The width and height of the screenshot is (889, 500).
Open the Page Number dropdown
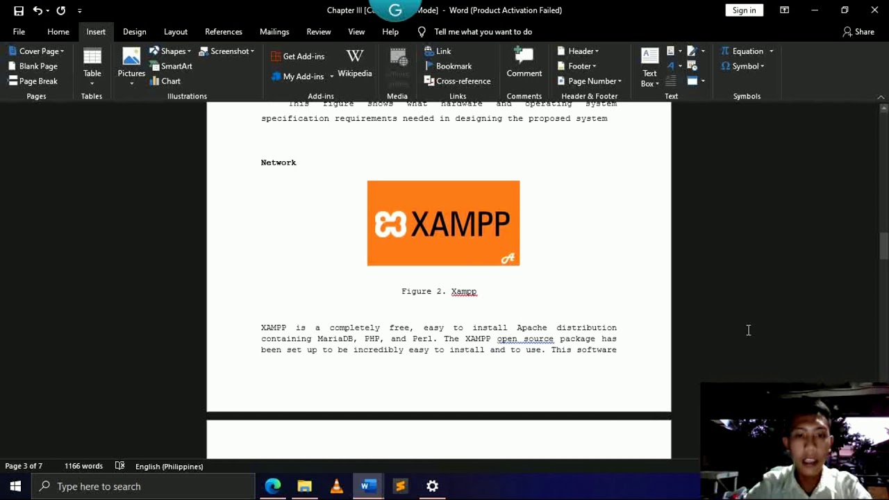click(589, 81)
